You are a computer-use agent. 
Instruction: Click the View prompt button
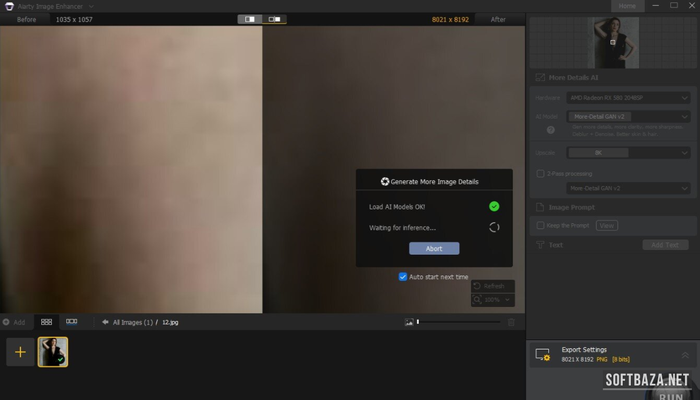(x=606, y=226)
